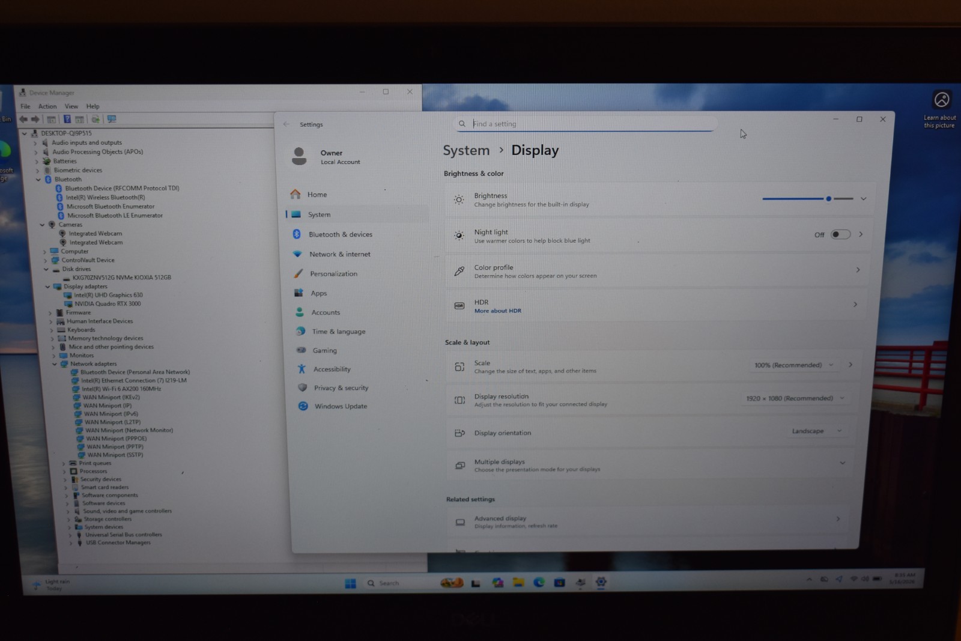Click the Privacy & security shield icon

(303, 387)
